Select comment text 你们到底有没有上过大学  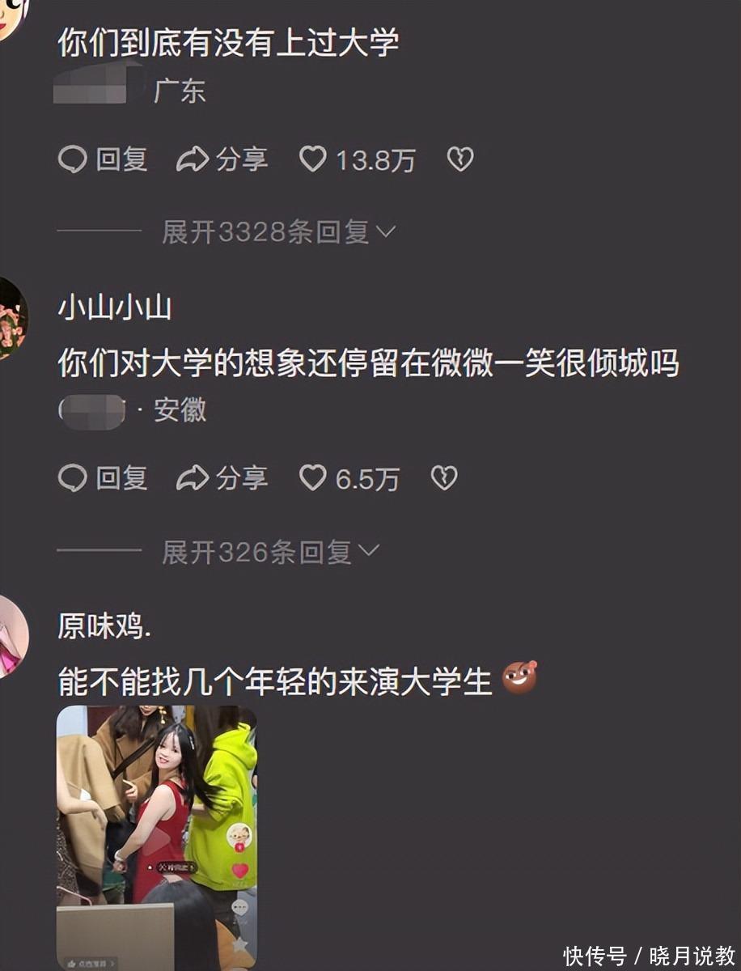(x=228, y=42)
